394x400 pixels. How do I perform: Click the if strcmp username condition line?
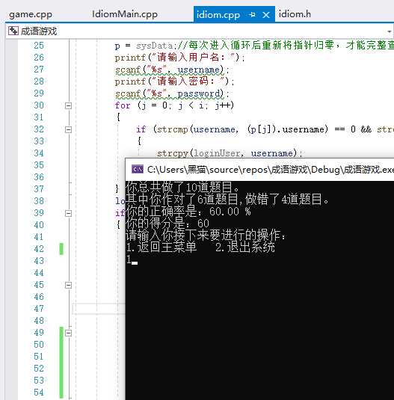(265, 129)
